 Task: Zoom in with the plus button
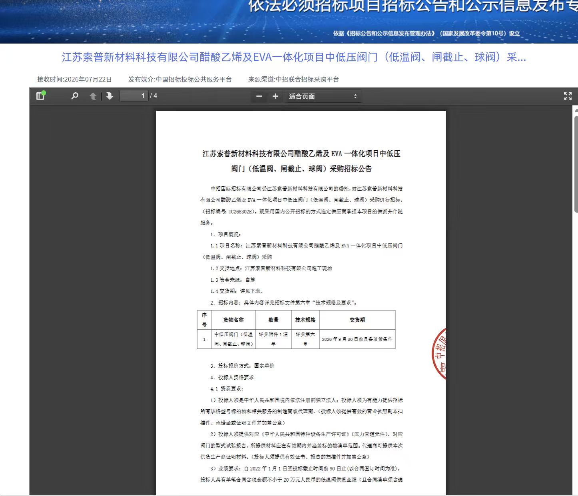[275, 96]
